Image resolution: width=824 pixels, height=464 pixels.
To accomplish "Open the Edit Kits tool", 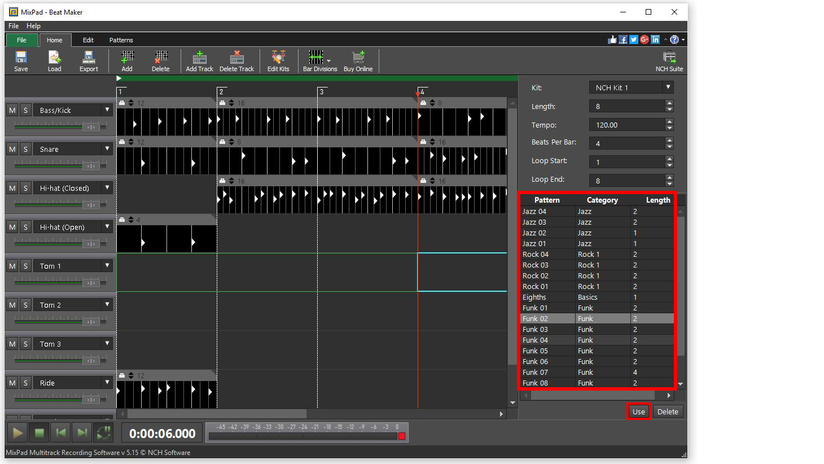I will point(278,60).
